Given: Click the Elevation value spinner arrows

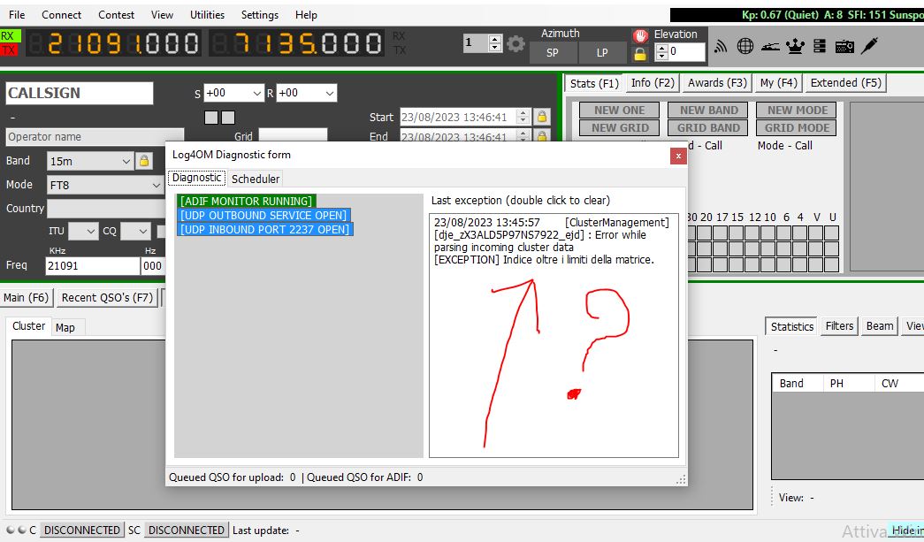Looking at the screenshot, I should 661,52.
